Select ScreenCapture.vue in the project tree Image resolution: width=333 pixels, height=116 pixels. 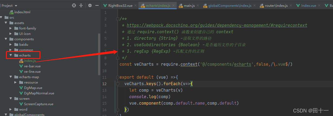(x=38, y=104)
